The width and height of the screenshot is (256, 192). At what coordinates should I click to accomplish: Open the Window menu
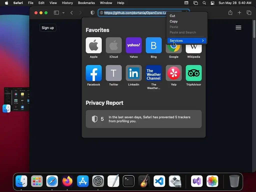coord(106,3)
